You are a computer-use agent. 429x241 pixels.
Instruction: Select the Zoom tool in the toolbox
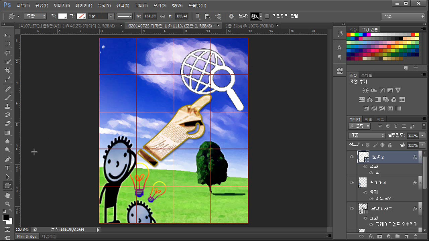(7, 204)
